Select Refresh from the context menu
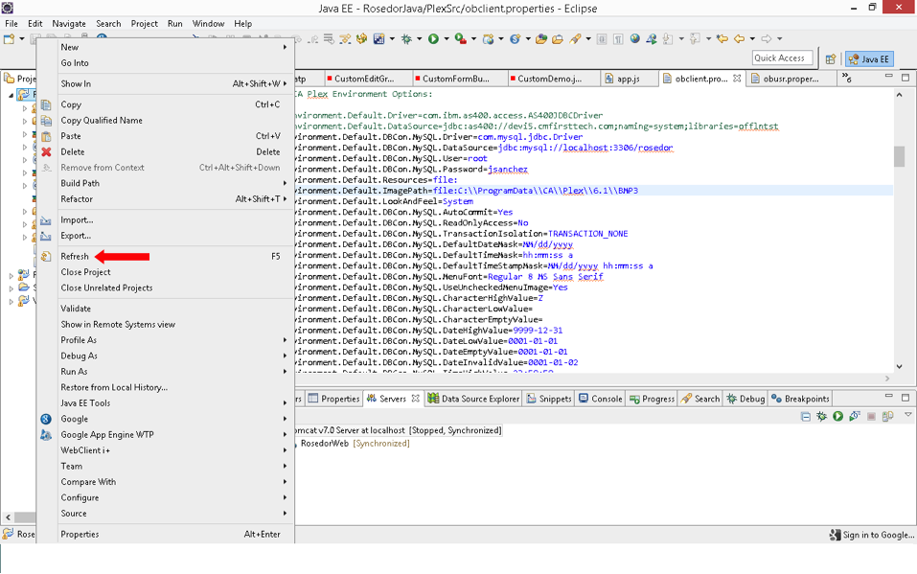 click(x=75, y=256)
